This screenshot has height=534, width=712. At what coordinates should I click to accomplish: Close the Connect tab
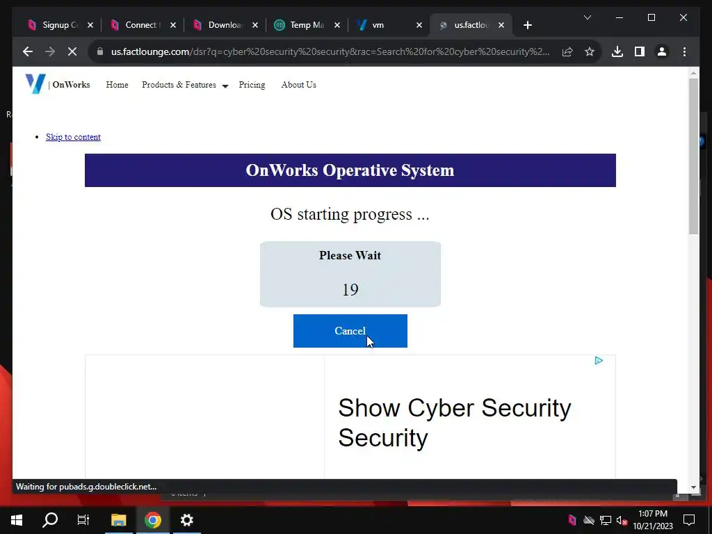172,26
